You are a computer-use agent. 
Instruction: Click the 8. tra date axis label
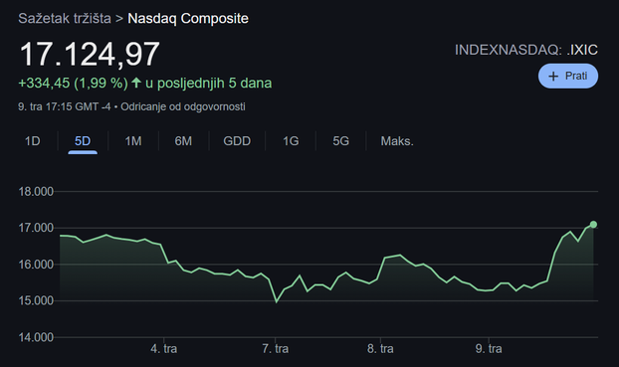[x=380, y=349]
